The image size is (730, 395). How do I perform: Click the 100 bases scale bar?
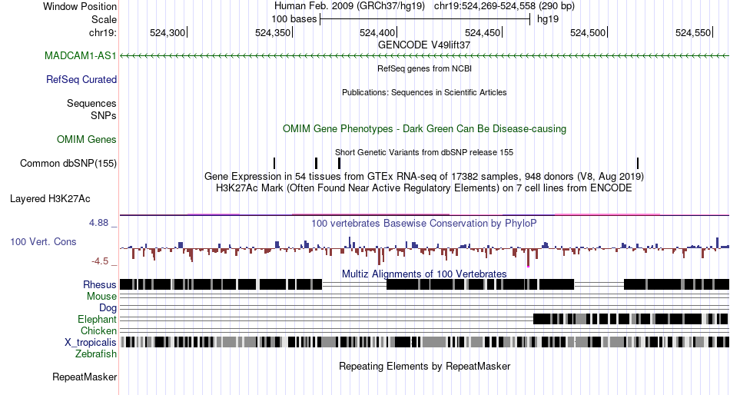(425, 19)
